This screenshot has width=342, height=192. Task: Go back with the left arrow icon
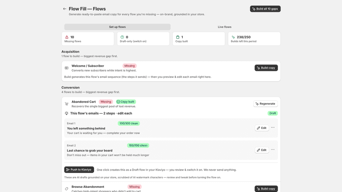coord(64,9)
